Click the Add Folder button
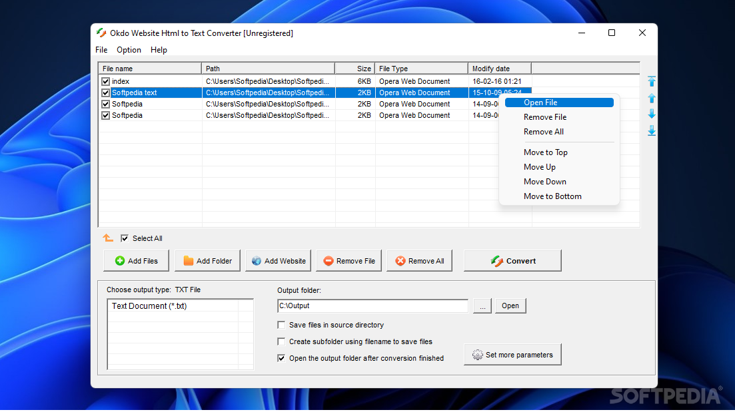 [x=207, y=261]
